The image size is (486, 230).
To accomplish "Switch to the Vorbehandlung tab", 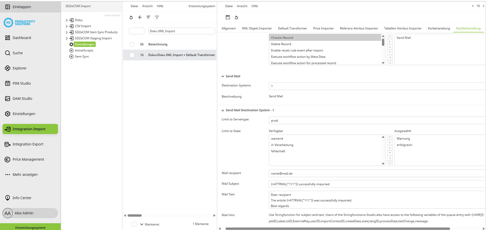I will [x=438, y=28].
